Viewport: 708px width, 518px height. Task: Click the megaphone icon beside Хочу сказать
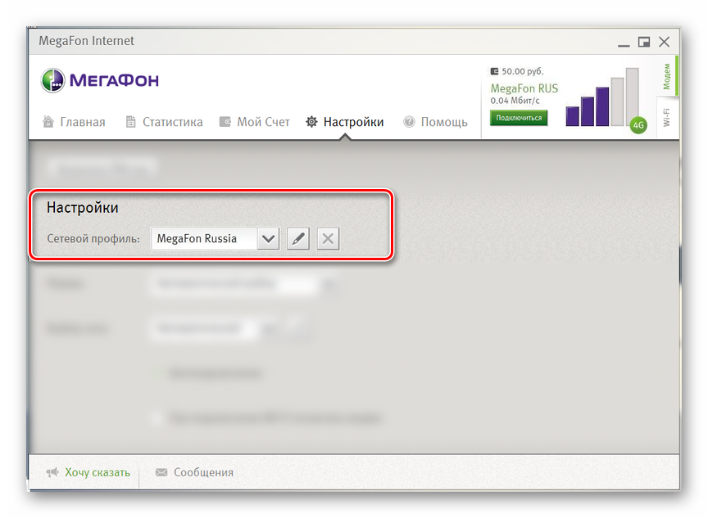(52, 472)
